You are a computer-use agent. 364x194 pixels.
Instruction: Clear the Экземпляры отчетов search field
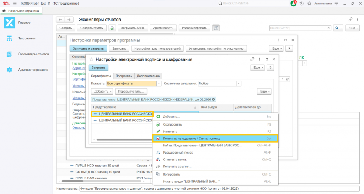pyautogui.click(x=328, y=28)
